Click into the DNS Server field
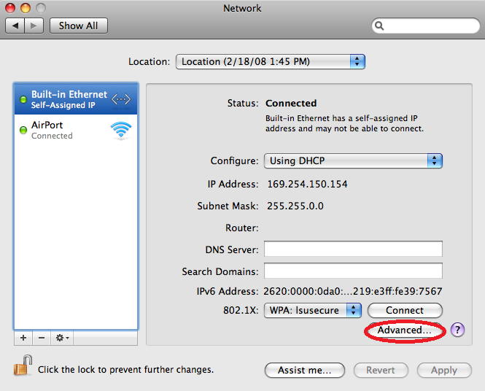485x391 pixels. 353,249
